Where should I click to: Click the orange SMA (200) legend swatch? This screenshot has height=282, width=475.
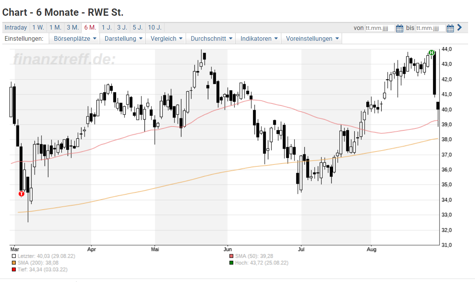coord(14,263)
